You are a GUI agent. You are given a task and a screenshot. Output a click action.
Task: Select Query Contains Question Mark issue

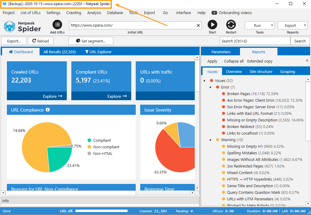coord(263,193)
